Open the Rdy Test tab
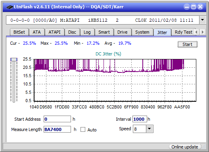The width and height of the screenshot is (209, 152). point(183,32)
